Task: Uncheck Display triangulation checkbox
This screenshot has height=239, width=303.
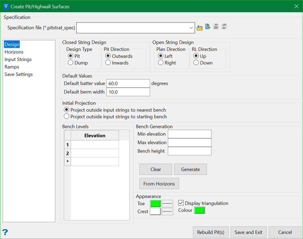Action: [181, 203]
